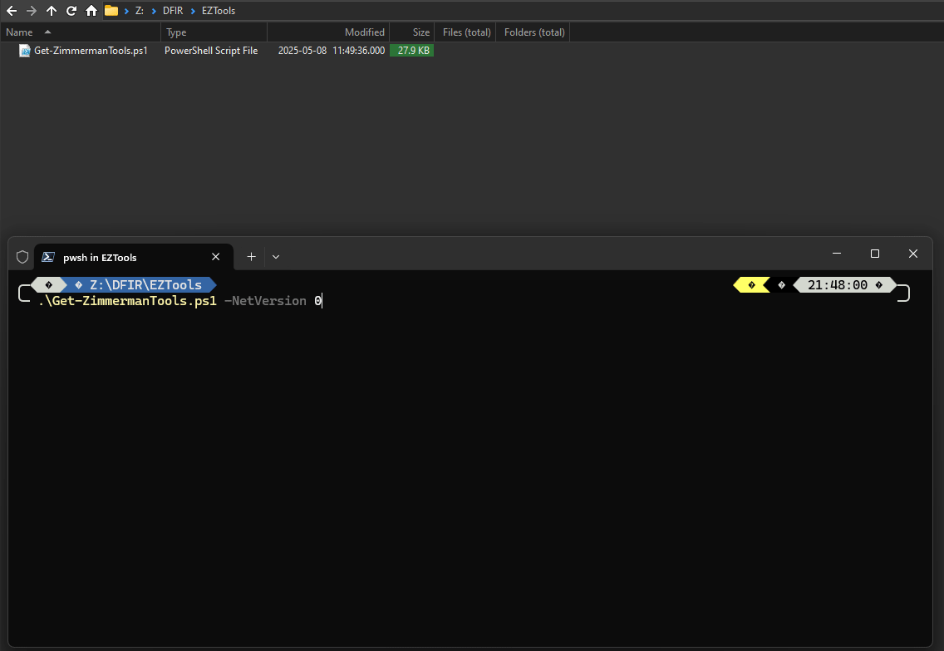Image resolution: width=944 pixels, height=651 pixels.
Task: Open the home directory via home icon
Action: click(91, 11)
